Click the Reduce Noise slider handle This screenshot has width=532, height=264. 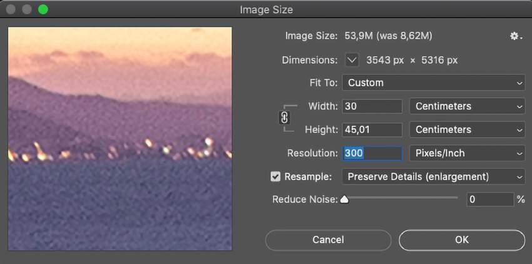[344, 200]
